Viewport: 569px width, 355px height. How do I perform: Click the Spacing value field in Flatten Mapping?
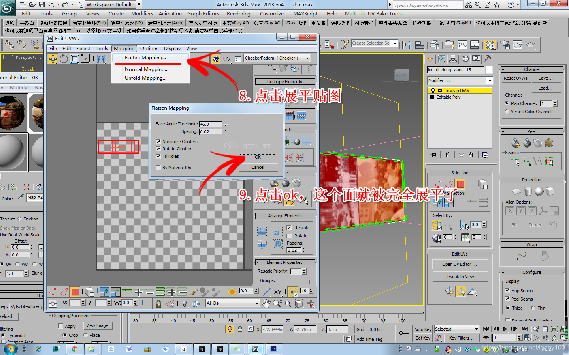point(211,132)
